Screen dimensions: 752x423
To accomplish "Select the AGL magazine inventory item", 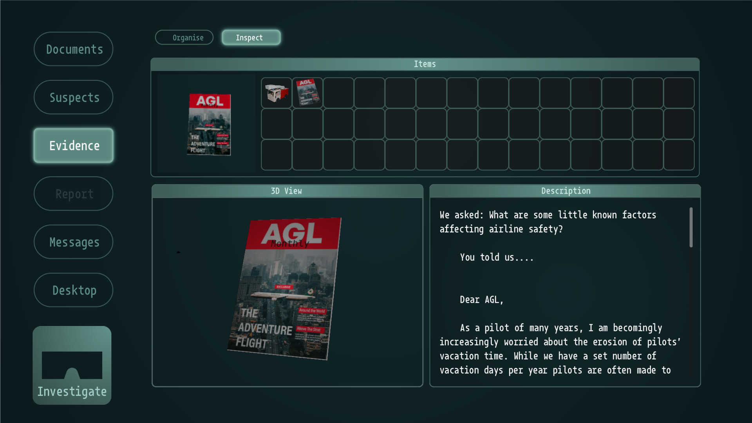I will tap(307, 93).
